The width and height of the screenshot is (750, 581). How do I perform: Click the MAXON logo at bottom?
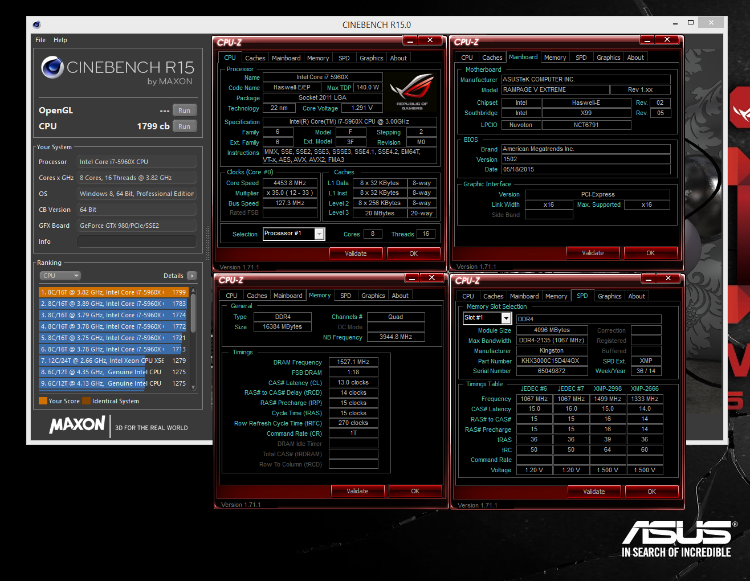click(77, 424)
